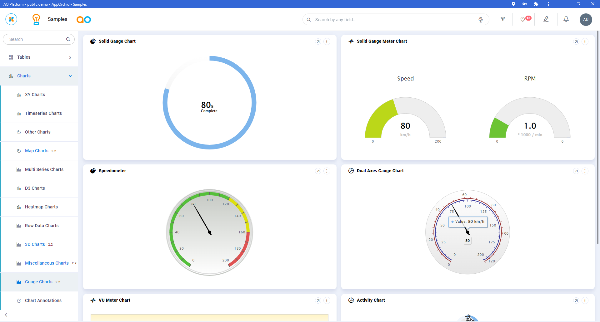
Task: Open Other Charts
Action: tap(39, 132)
